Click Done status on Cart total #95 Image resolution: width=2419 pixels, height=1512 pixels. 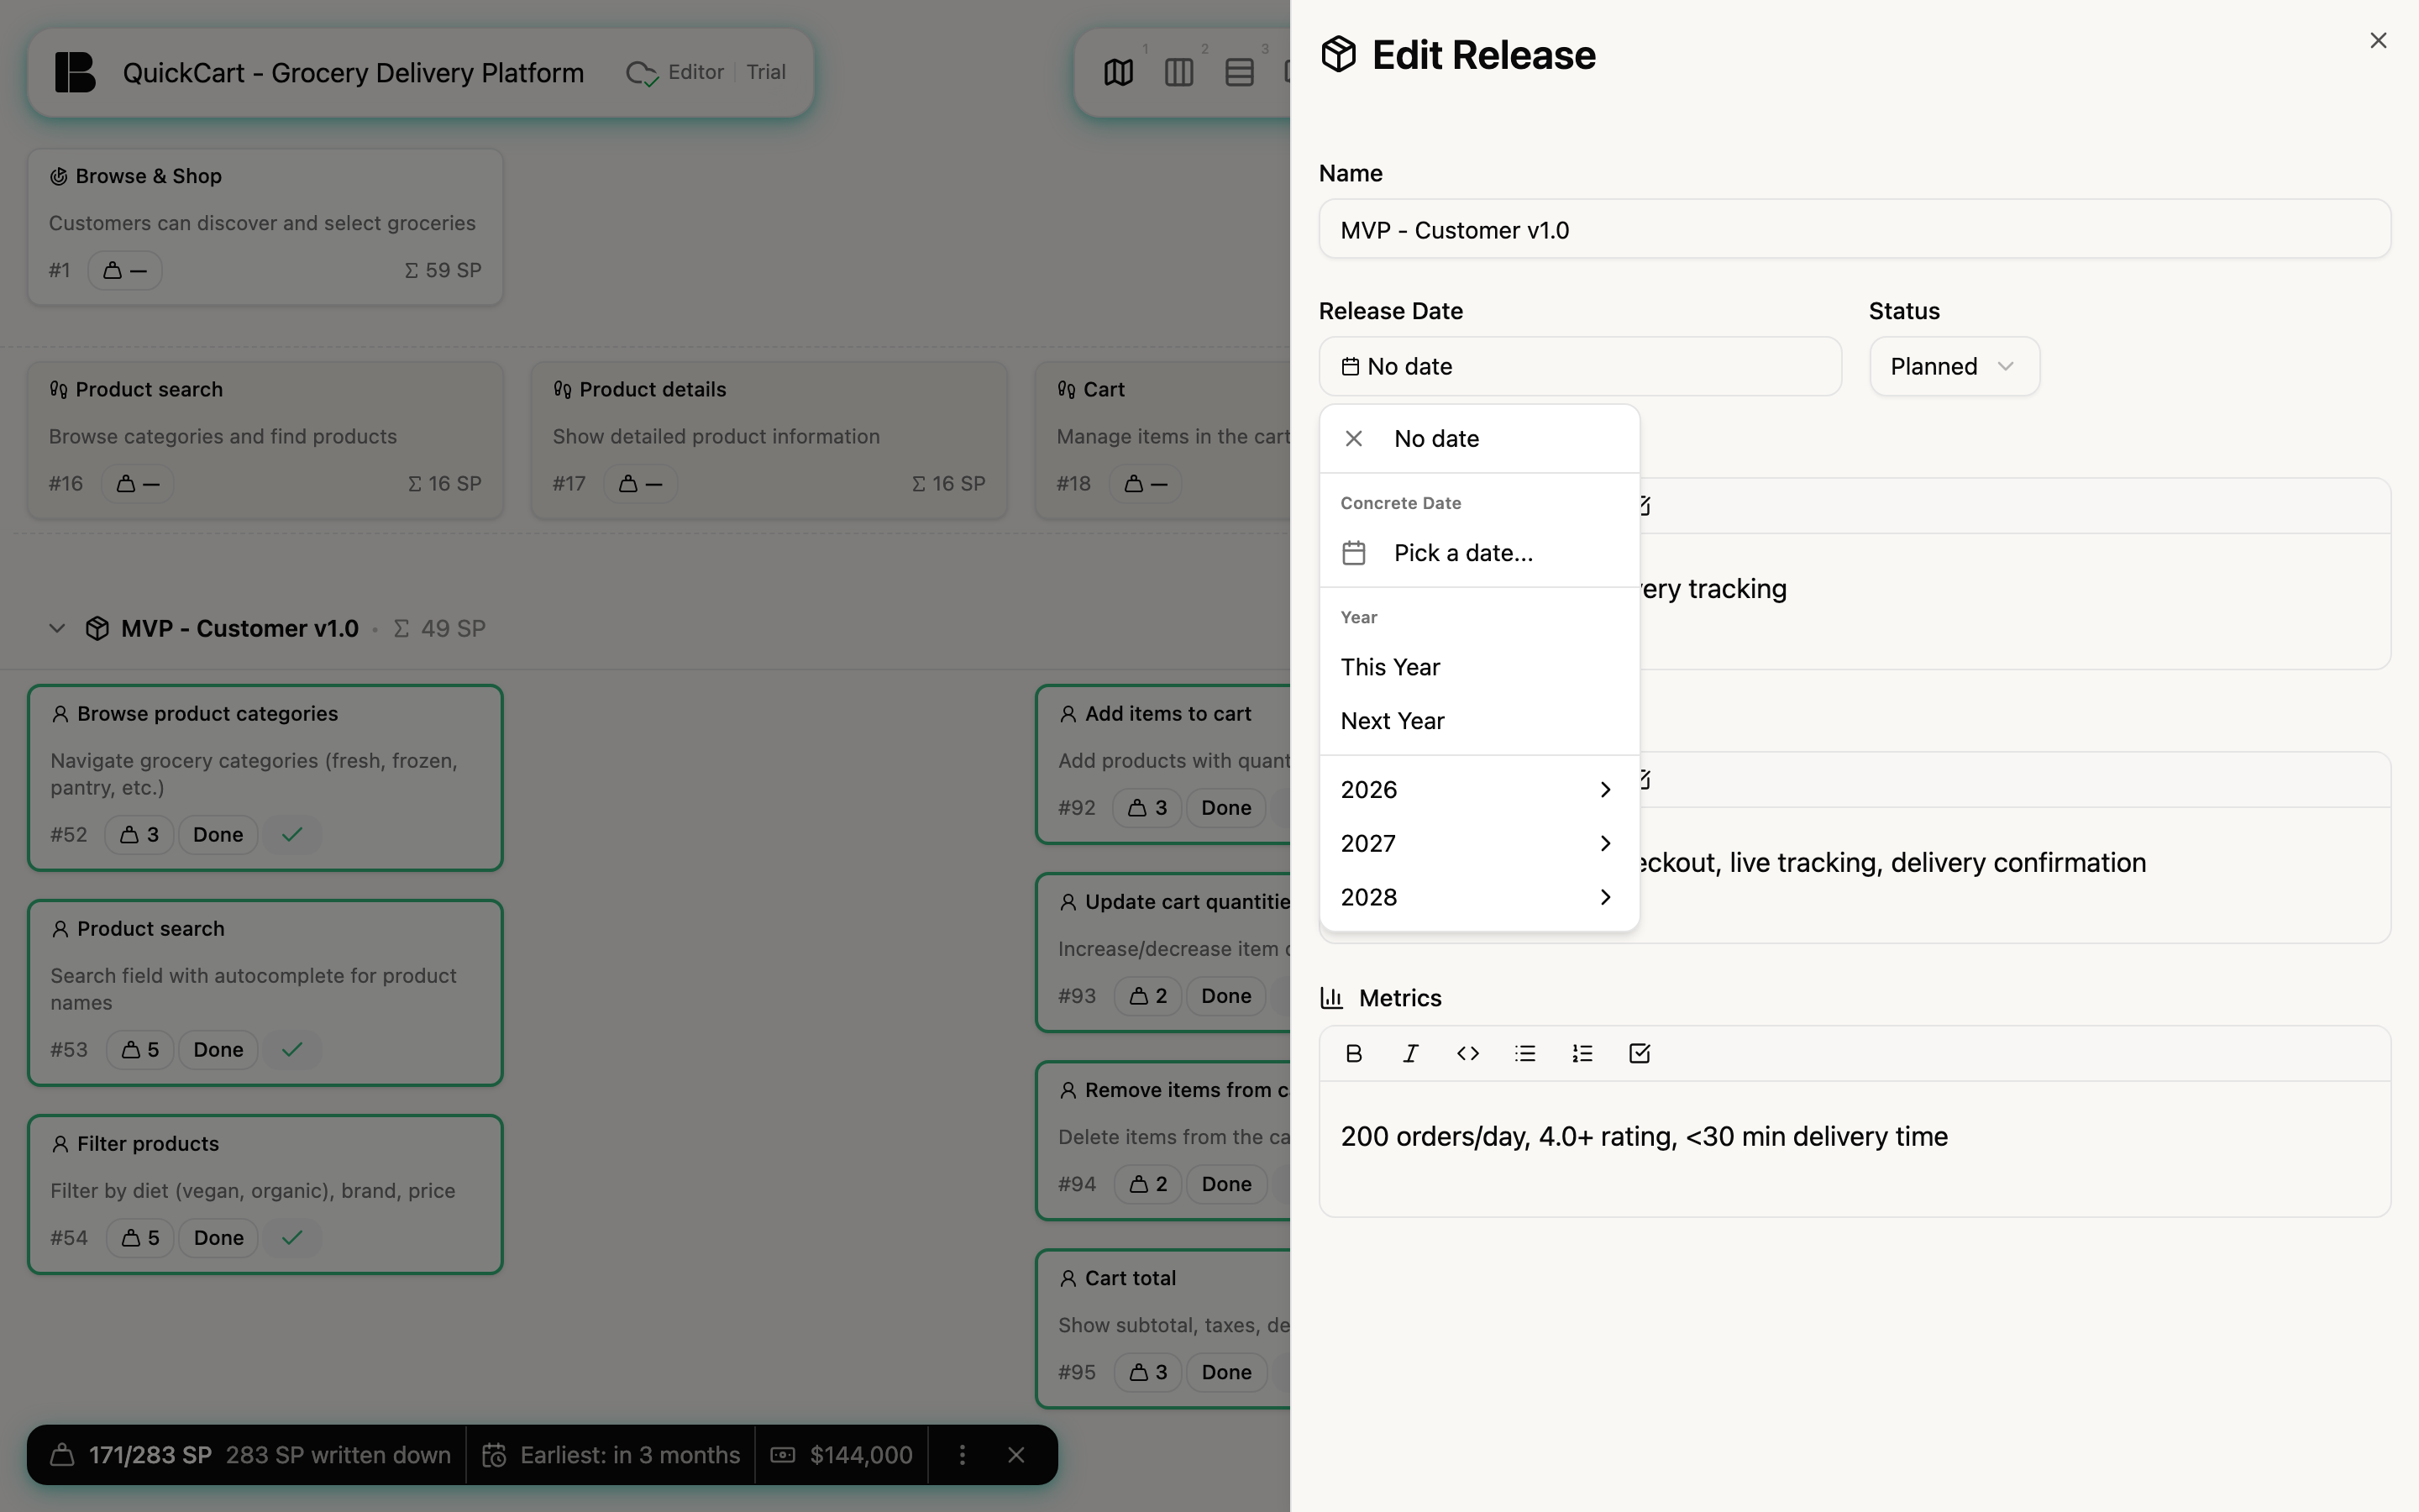(x=1226, y=1371)
